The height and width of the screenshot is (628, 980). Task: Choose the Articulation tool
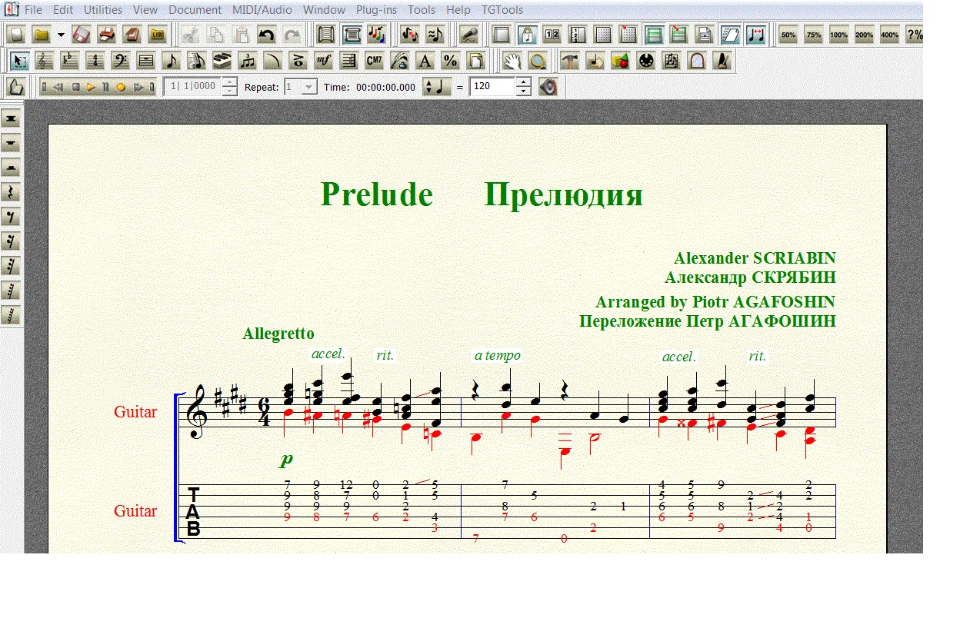point(298,61)
